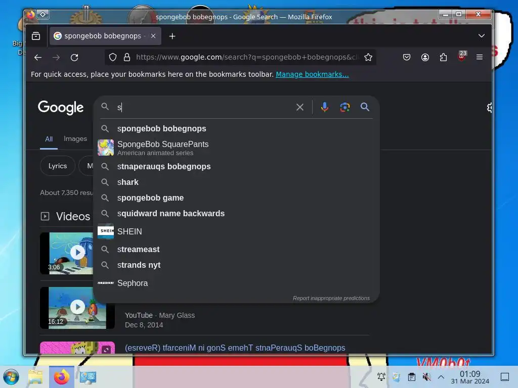This screenshot has height=388, width=518.
Task: Switch to Firefox in the taskbar
Action: (61, 377)
